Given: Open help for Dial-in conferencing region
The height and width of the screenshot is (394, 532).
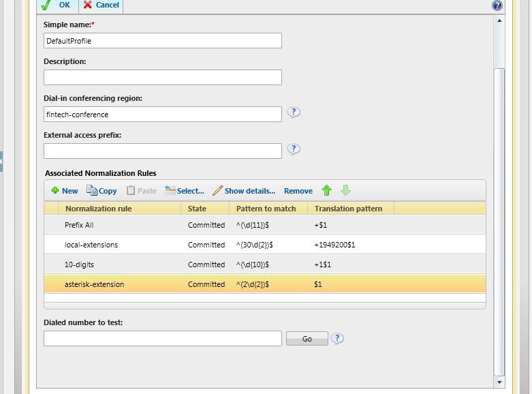Looking at the screenshot, I should (x=294, y=113).
